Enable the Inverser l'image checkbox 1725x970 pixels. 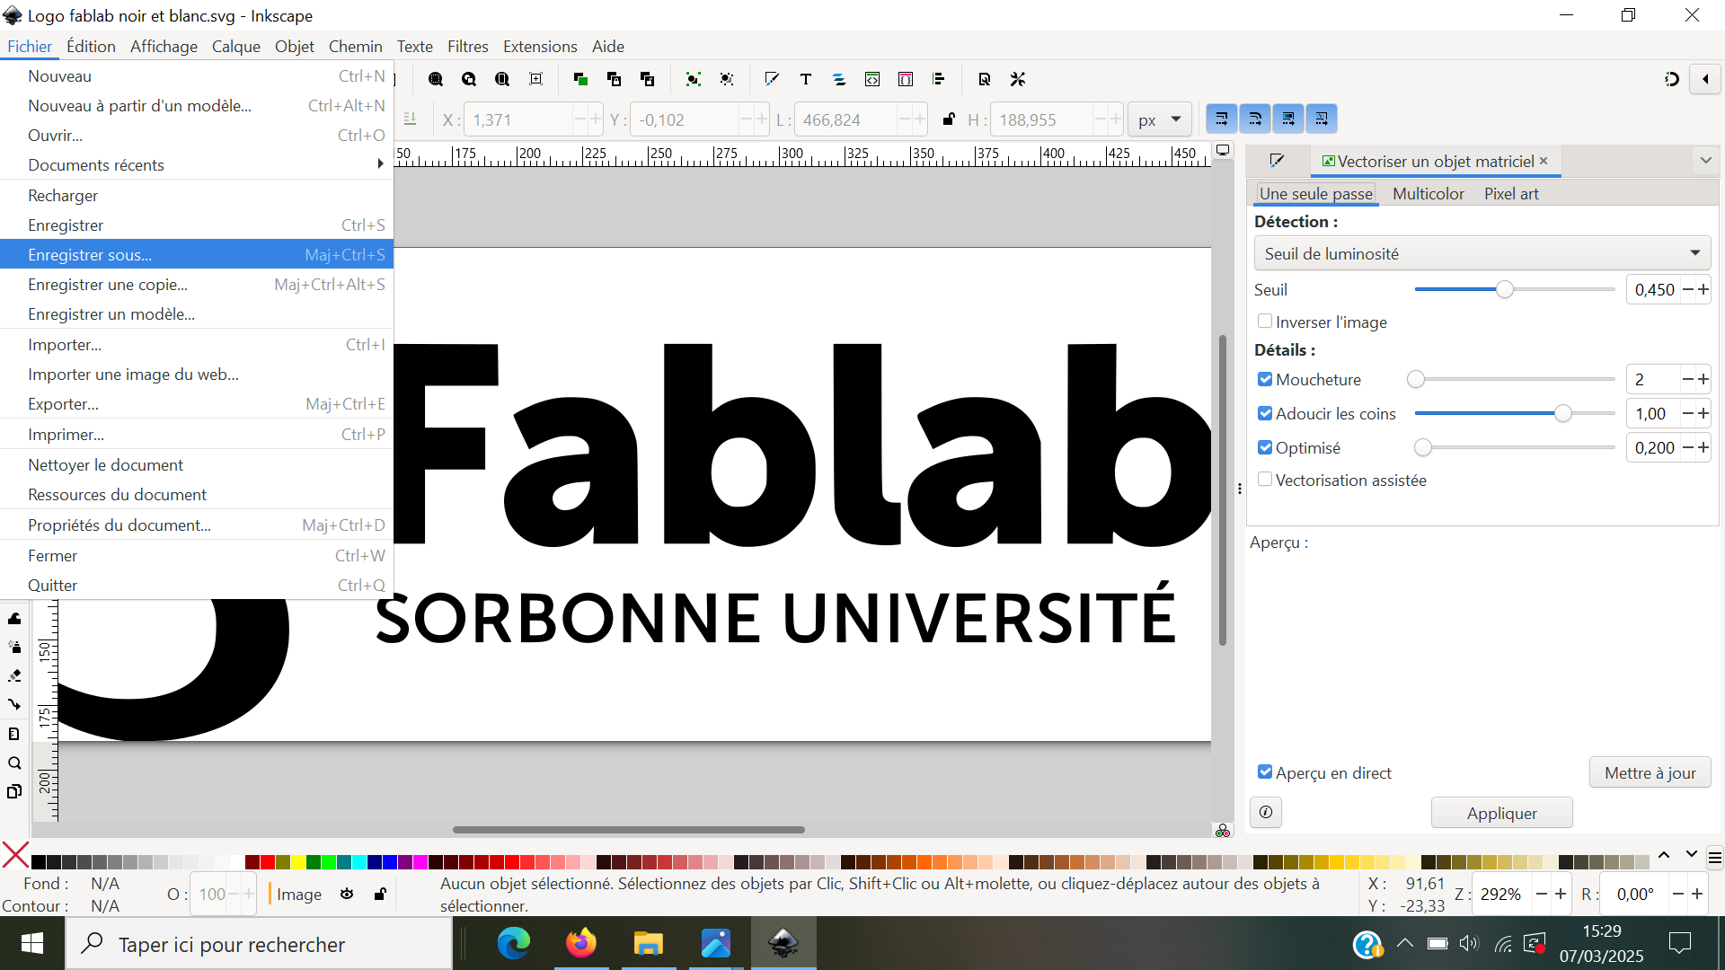[x=1265, y=322]
